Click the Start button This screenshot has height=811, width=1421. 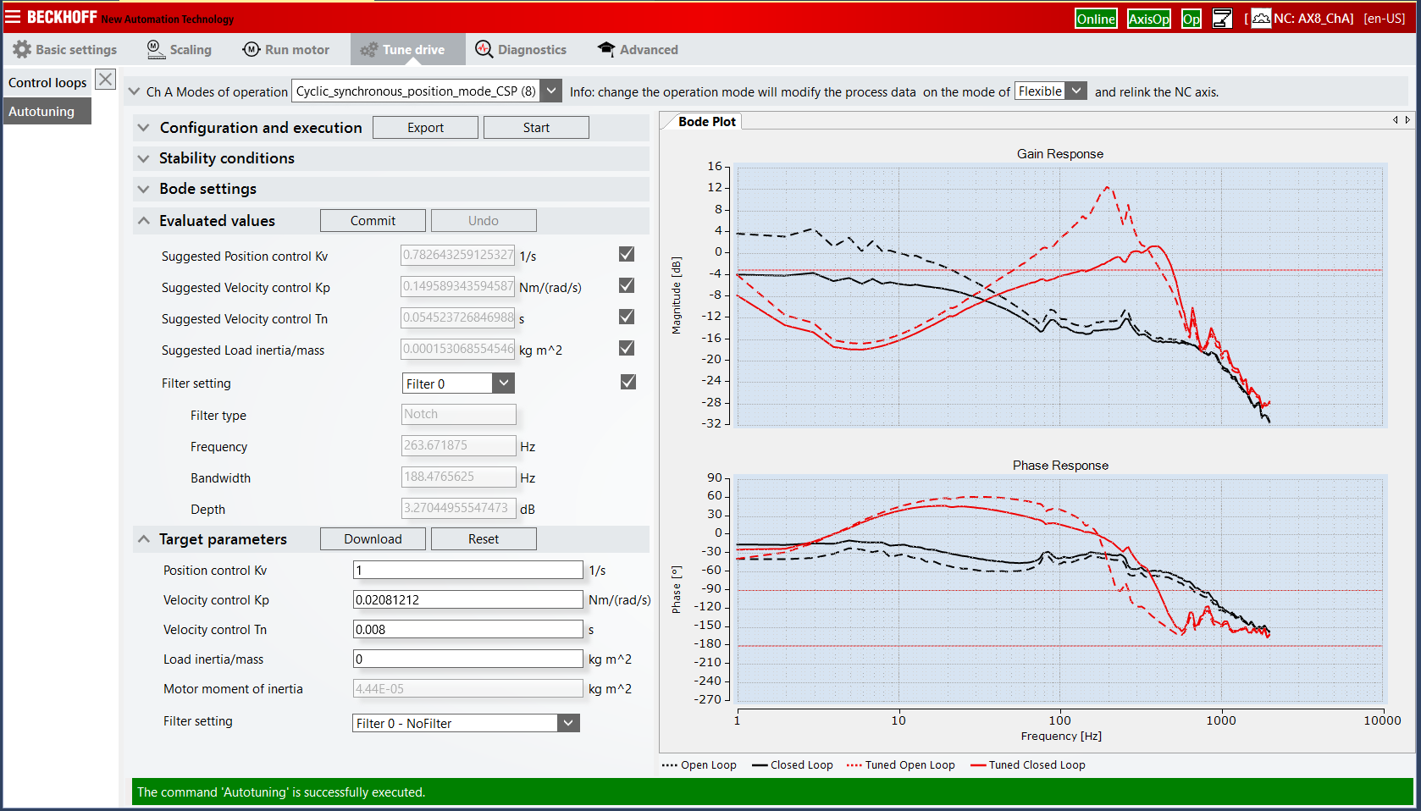tap(536, 128)
